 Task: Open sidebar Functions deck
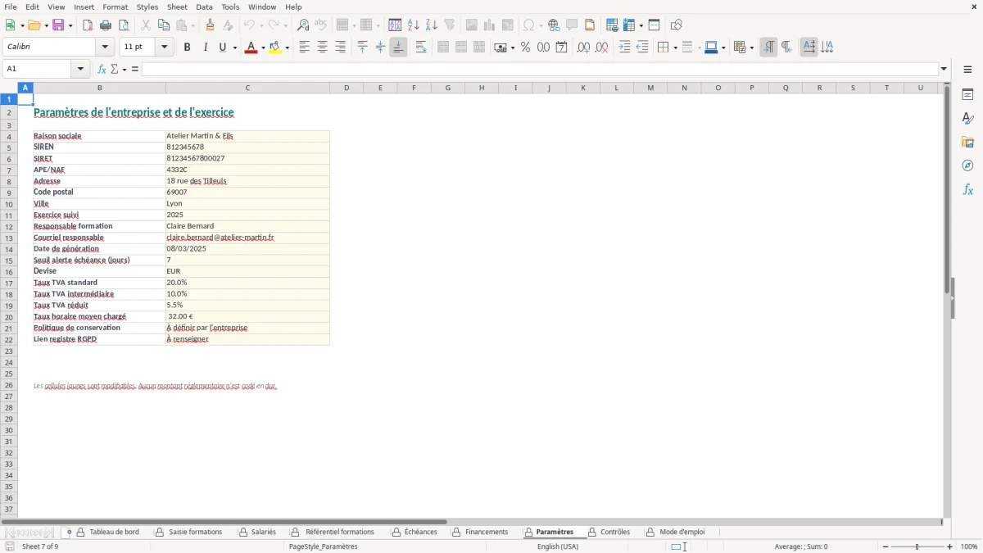[x=967, y=189]
